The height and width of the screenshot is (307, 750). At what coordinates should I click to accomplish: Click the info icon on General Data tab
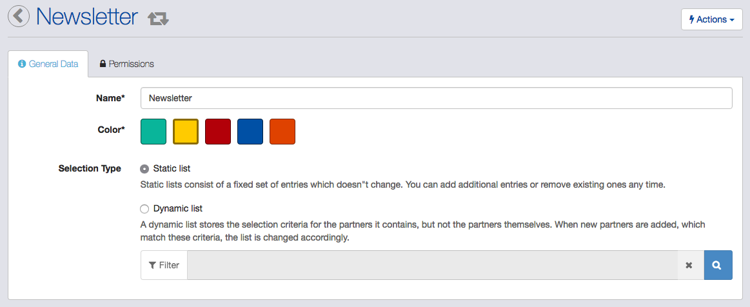21,64
